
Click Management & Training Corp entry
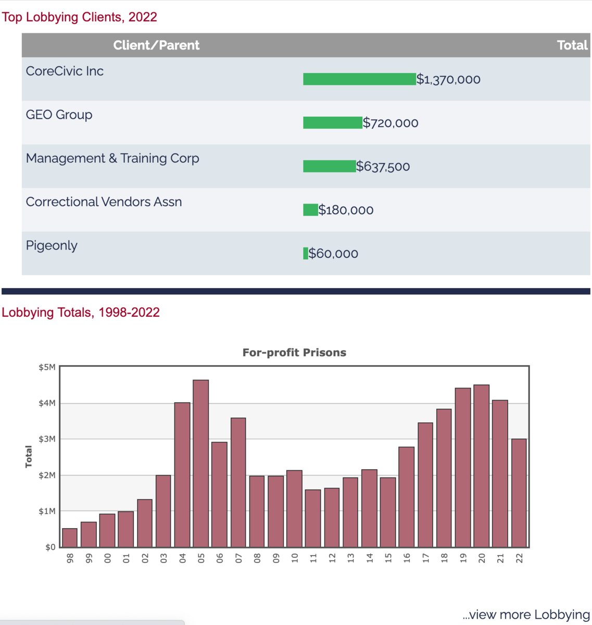click(112, 159)
